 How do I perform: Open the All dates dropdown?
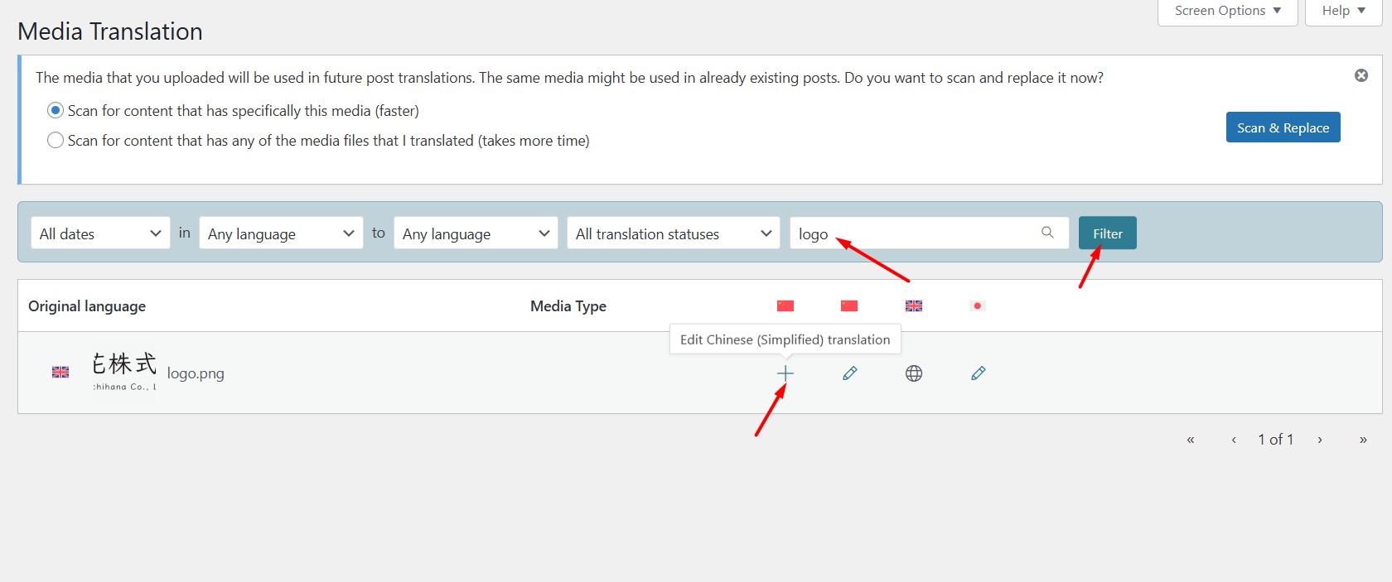[x=99, y=233]
